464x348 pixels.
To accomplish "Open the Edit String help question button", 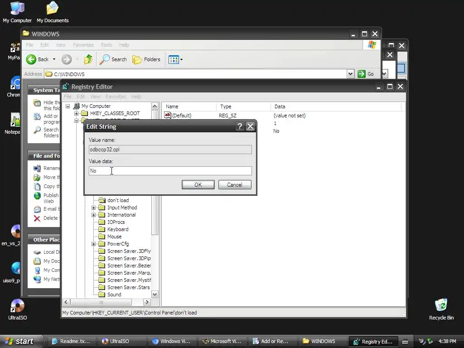I will [x=240, y=126].
